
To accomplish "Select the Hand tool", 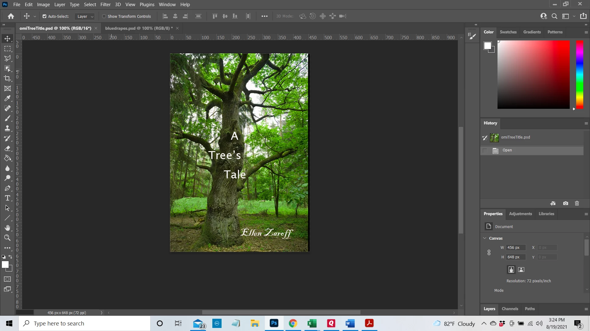I will (7, 228).
